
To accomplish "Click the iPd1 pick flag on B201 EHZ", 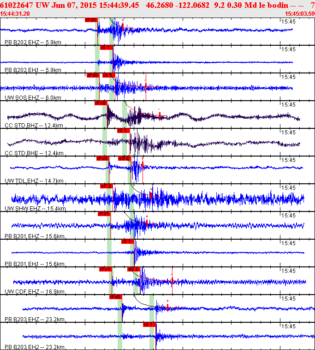I will 104,214.
